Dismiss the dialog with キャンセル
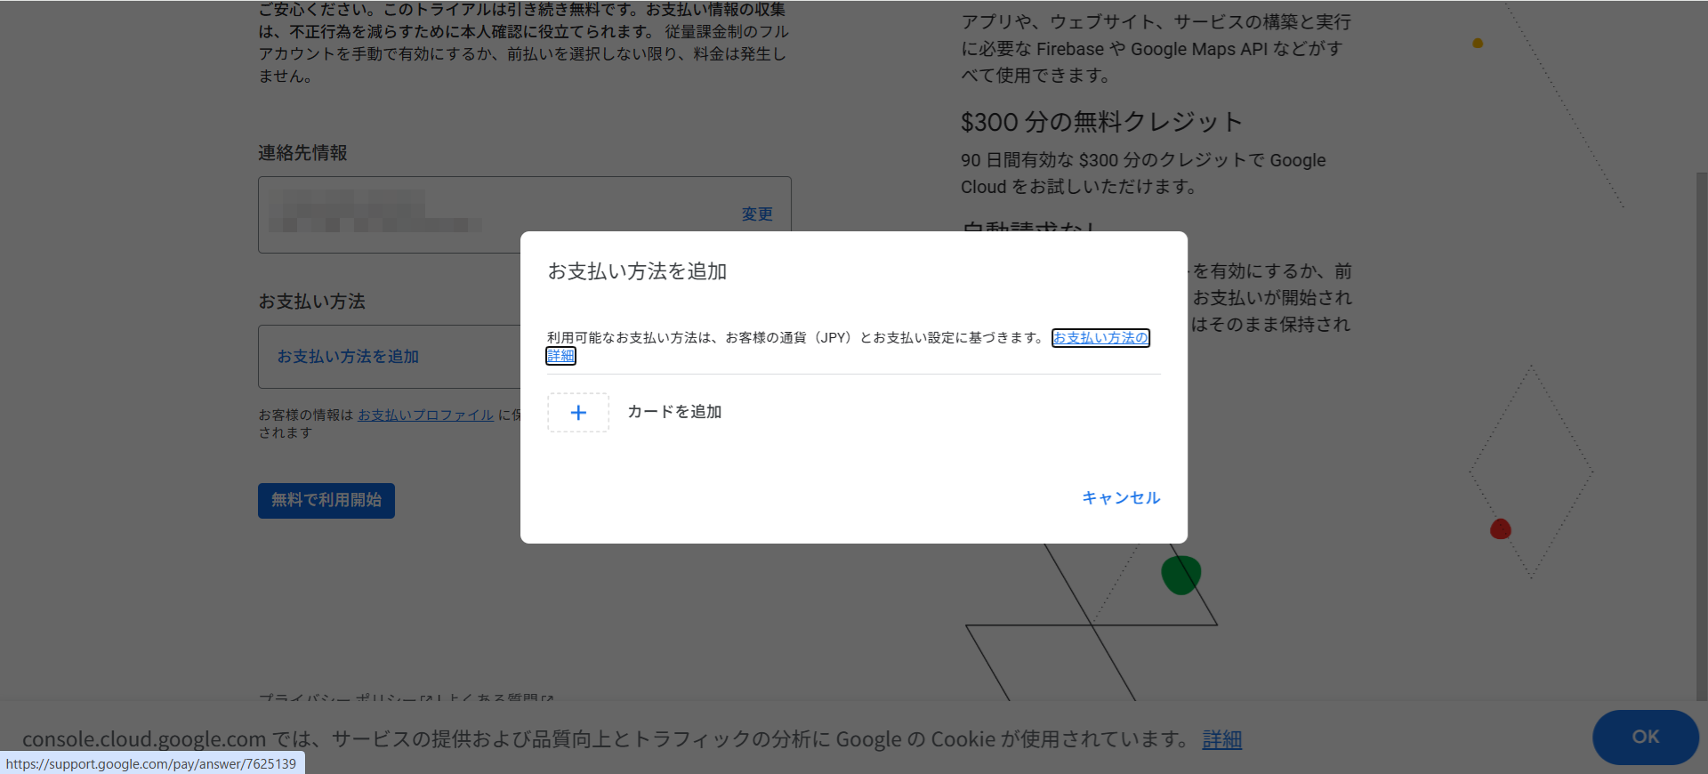Screen dimensions: 1708x774 point(1120,498)
